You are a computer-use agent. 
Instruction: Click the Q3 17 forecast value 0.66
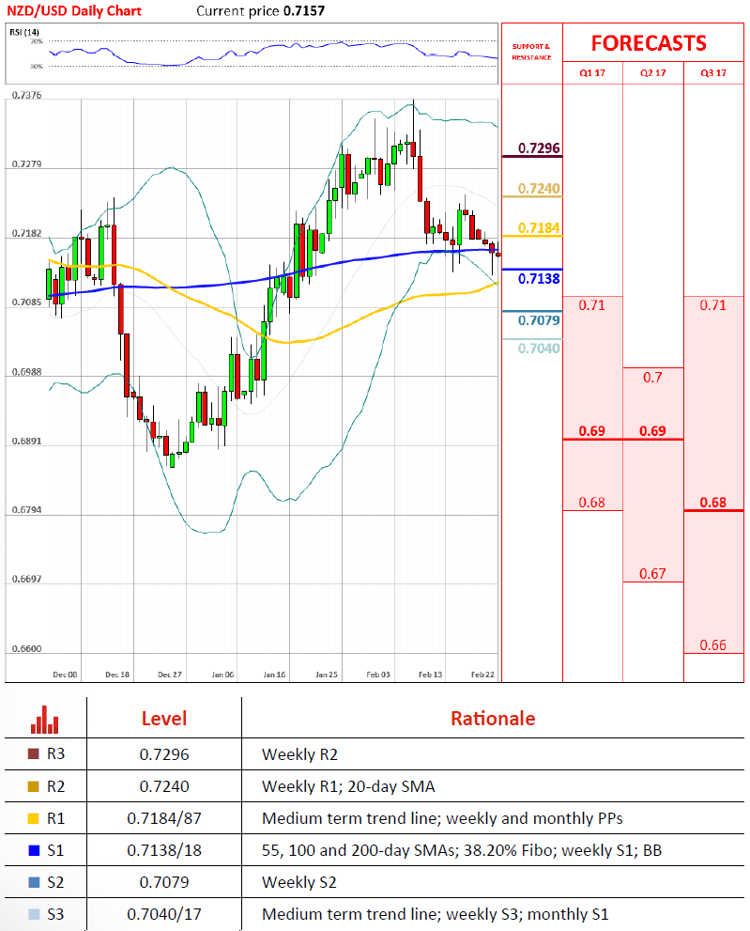coord(712,644)
